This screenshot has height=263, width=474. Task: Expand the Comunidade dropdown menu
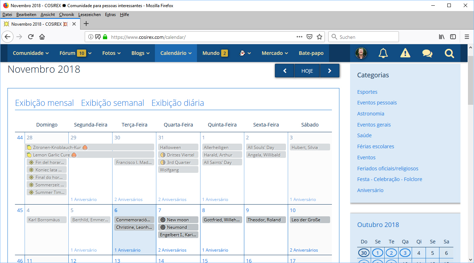31,53
